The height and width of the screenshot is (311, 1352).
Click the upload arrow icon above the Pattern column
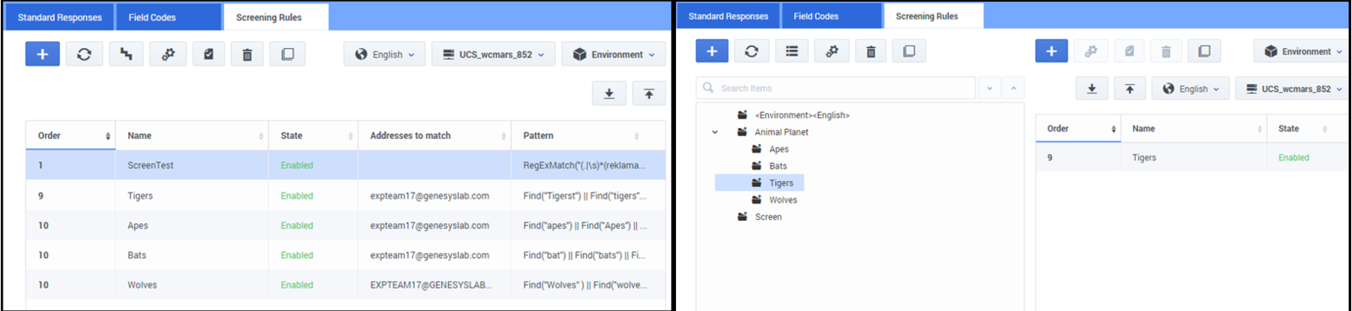649,94
